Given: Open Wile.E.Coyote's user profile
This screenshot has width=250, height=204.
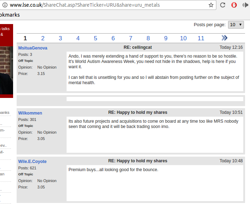Looking at the screenshot, I should 32,162.
